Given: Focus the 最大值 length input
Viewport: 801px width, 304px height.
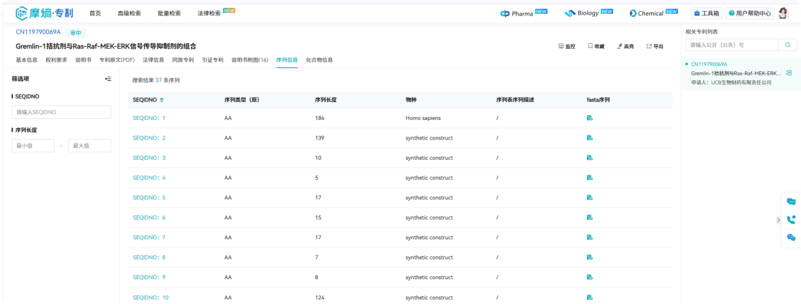Looking at the screenshot, I should 89,145.
